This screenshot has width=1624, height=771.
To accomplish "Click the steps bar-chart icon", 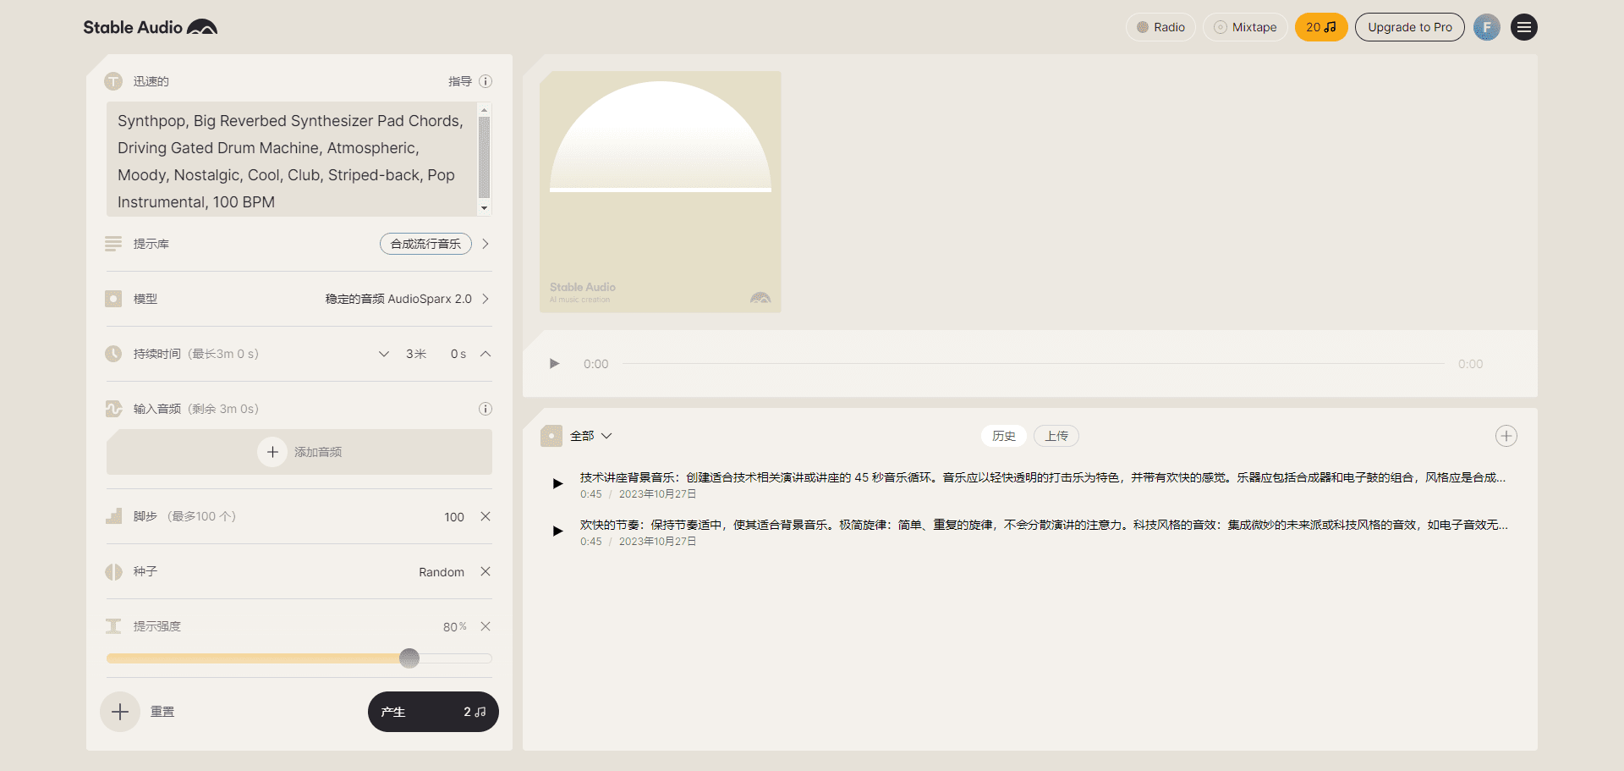I will 113,516.
